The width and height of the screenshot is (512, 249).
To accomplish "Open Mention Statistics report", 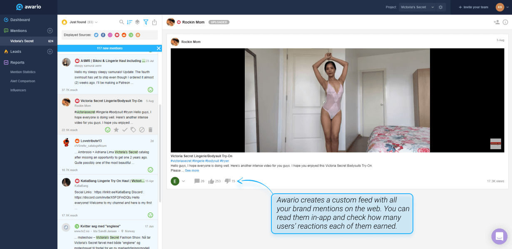I will click(x=23, y=72).
